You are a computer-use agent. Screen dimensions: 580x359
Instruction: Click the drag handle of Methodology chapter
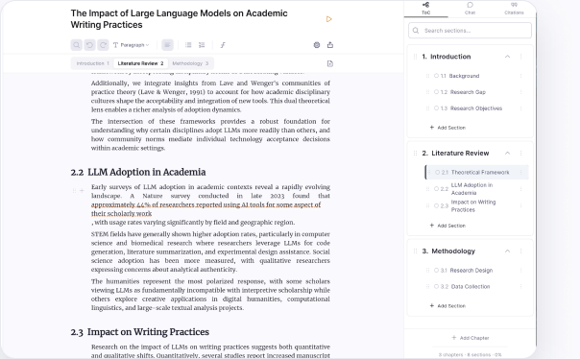pyautogui.click(x=415, y=251)
